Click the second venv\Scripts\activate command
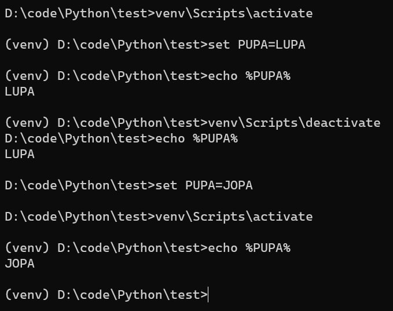Image resolution: width=393 pixels, height=311 pixels. click(x=234, y=217)
